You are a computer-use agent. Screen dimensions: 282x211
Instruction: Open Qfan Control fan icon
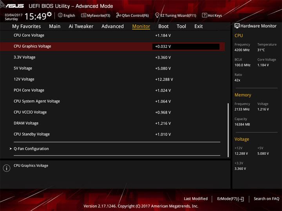click(x=118, y=15)
